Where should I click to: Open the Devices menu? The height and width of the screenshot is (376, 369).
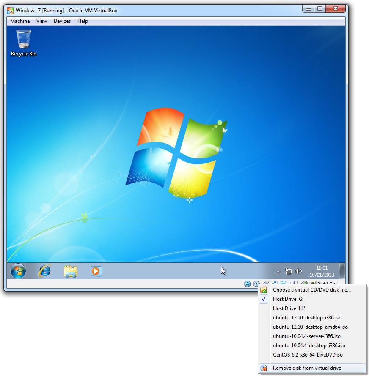62,21
